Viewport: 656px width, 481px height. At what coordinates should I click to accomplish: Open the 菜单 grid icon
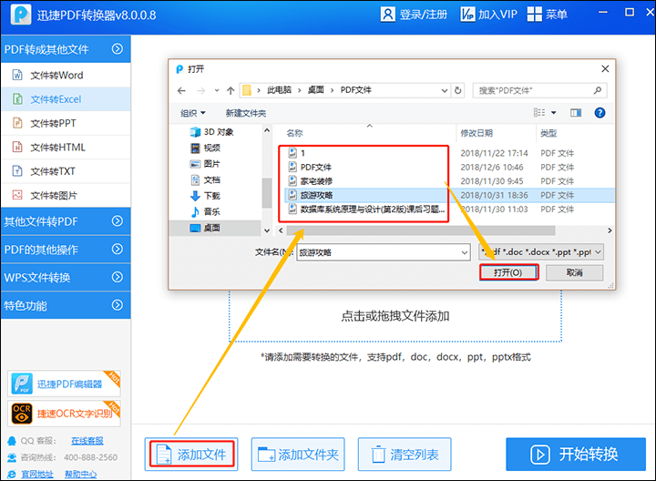[x=534, y=15]
